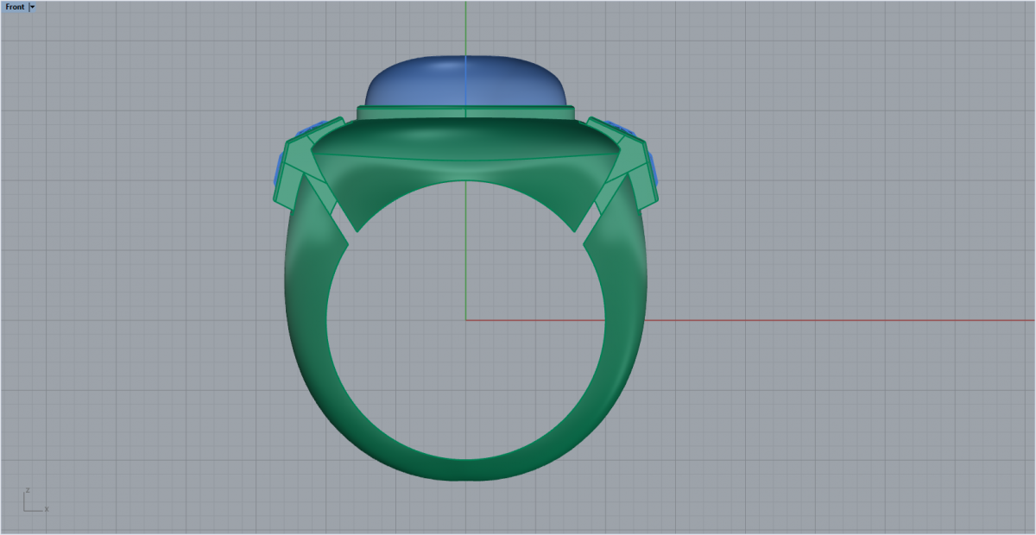Click the red X axis line
This screenshot has height=535, width=1036.
pos(820,320)
